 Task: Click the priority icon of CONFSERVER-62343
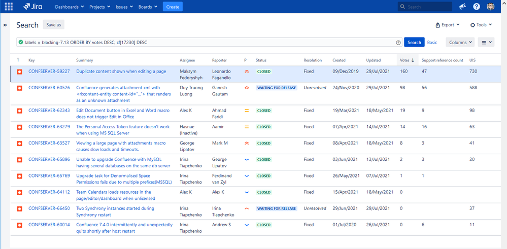click(247, 111)
